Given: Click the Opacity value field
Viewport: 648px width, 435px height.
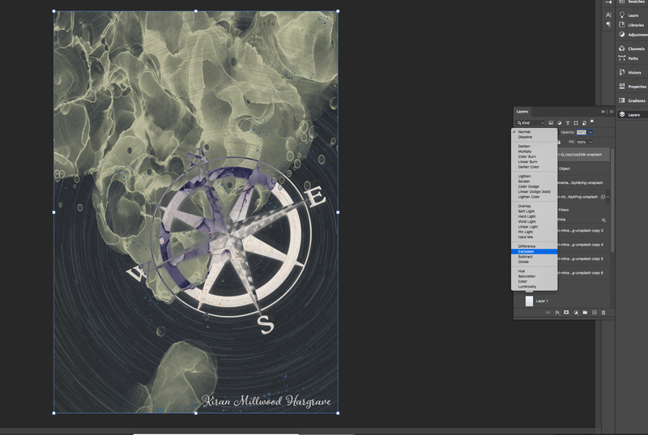Looking at the screenshot, I should click(582, 132).
